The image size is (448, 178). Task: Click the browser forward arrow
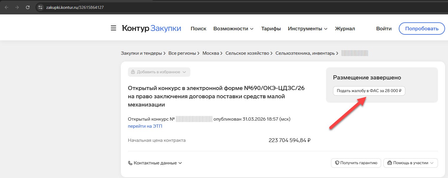pos(17,7)
